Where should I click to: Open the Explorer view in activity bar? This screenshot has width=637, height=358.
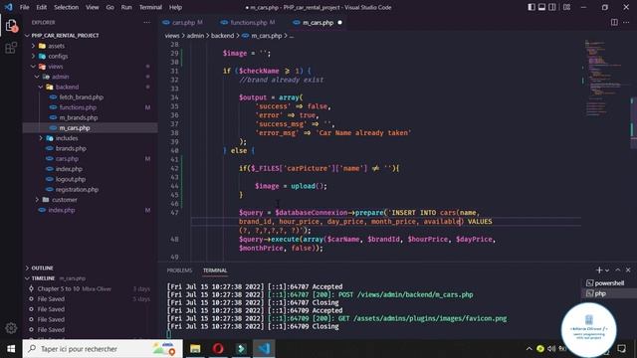click(11, 26)
